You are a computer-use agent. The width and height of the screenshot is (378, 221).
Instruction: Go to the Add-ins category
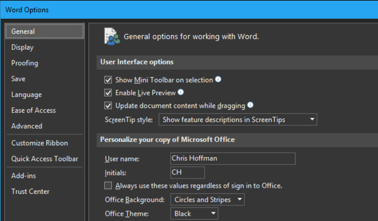(23, 176)
